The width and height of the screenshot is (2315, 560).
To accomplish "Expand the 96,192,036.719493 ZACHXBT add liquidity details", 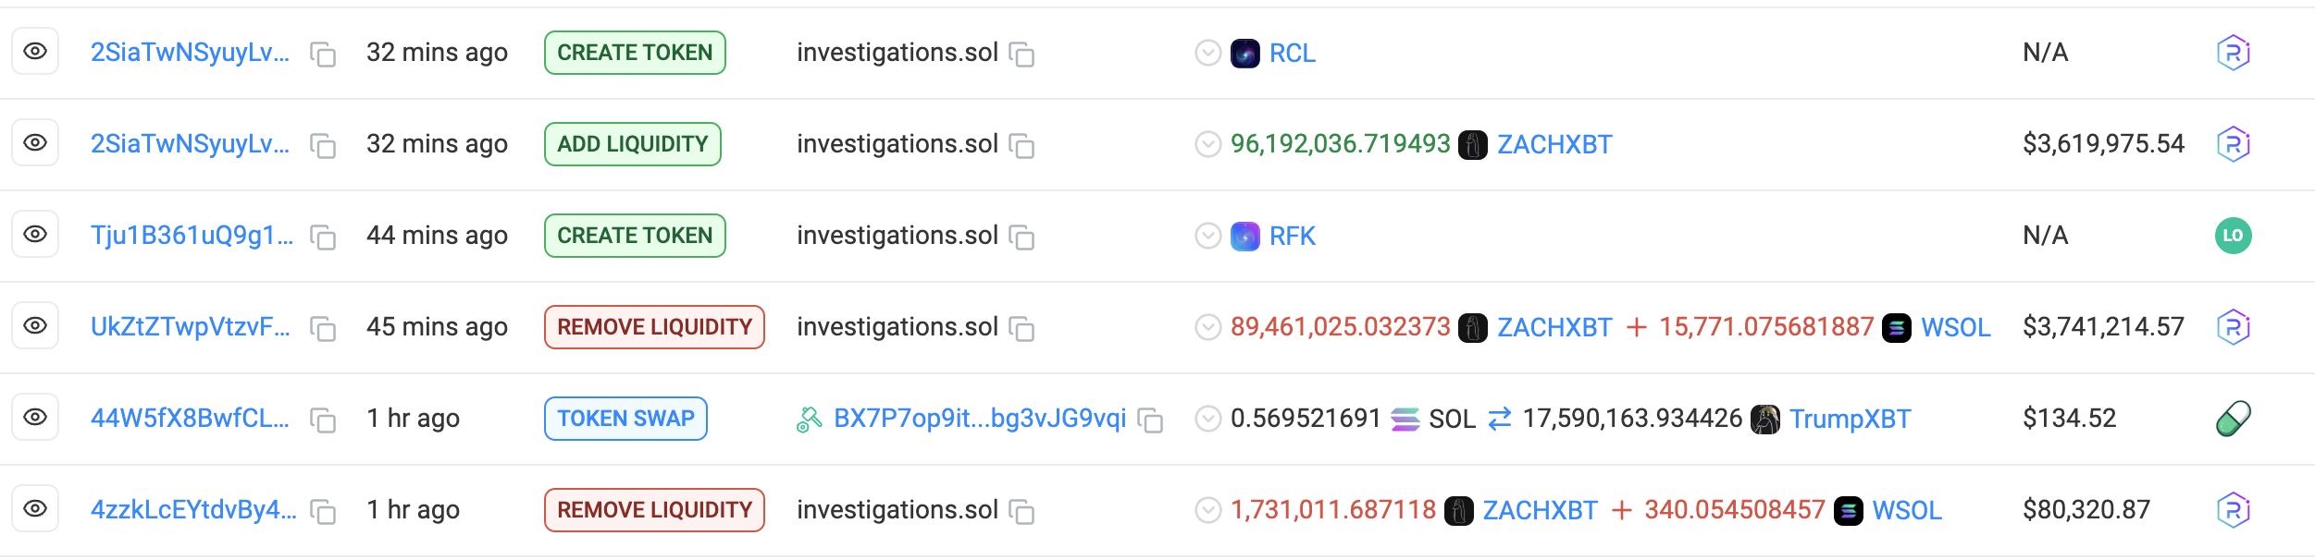I will click(x=1207, y=145).
